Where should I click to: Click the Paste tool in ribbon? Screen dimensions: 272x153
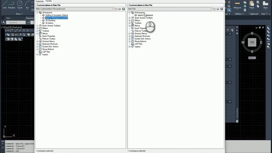click(x=252, y=5)
